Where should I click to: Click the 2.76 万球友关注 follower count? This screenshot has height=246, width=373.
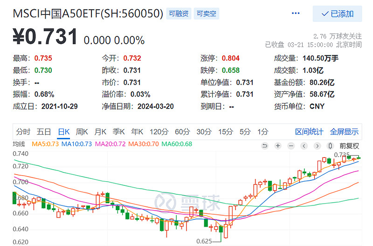[x=337, y=36]
